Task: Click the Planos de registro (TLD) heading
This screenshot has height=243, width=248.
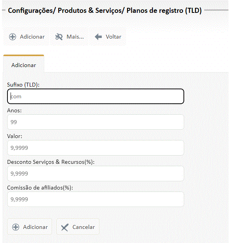Action: click(x=104, y=11)
